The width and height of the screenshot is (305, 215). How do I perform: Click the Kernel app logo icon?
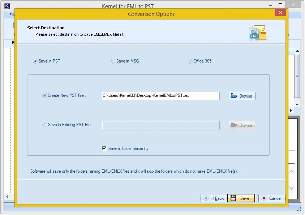(7, 6)
